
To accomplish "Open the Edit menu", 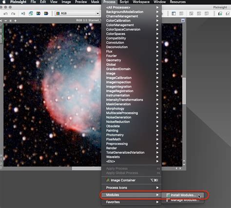I will [43, 2].
